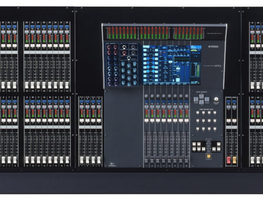Click channel 12 fader cap

(44, 160)
